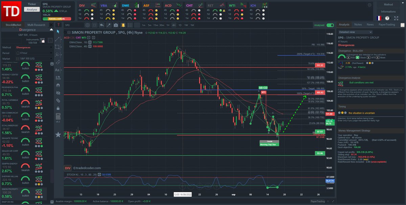Click the SPG ticker search field
406x205 pixels.
point(74,25)
